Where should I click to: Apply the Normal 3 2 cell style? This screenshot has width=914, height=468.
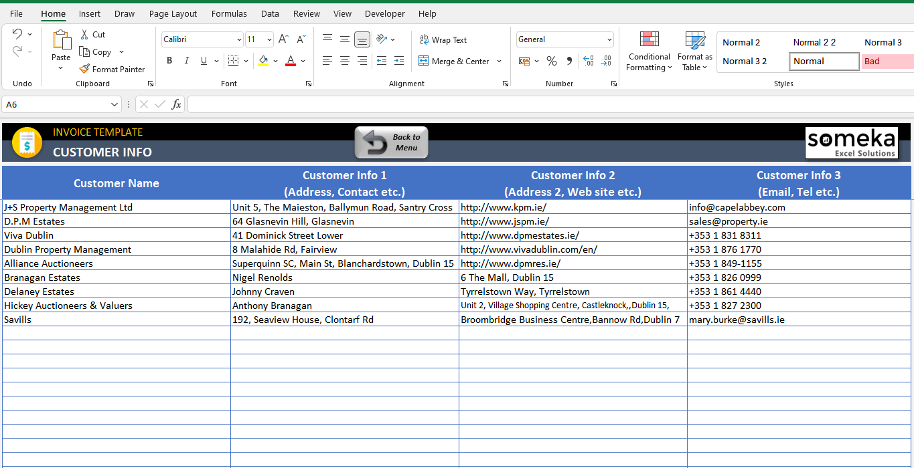tap(752, 61)
